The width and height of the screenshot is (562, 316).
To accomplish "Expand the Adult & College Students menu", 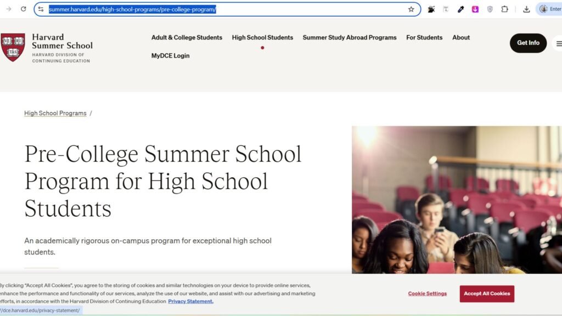I will click(187, 38).
